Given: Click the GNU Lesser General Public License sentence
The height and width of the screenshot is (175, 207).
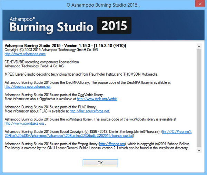Looking at the screenshot, I should 97,148.
